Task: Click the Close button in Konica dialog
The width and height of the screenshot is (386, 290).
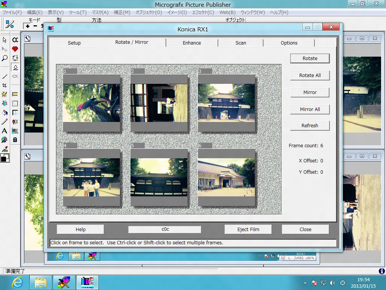Action: coord(305,229)
